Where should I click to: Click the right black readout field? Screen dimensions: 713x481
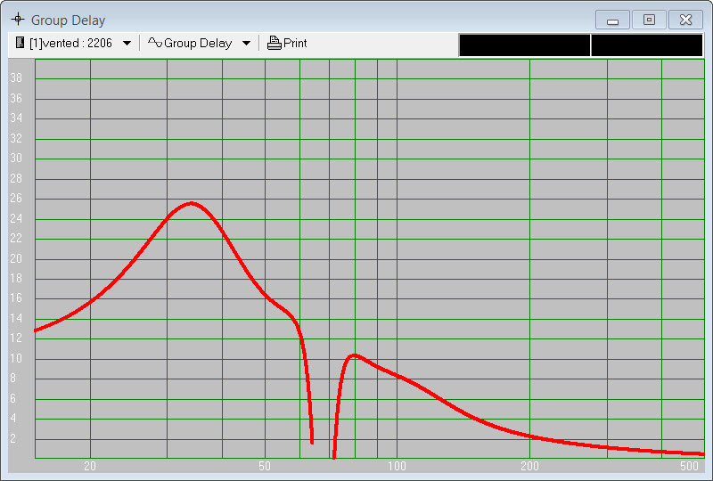pos(647,45)
